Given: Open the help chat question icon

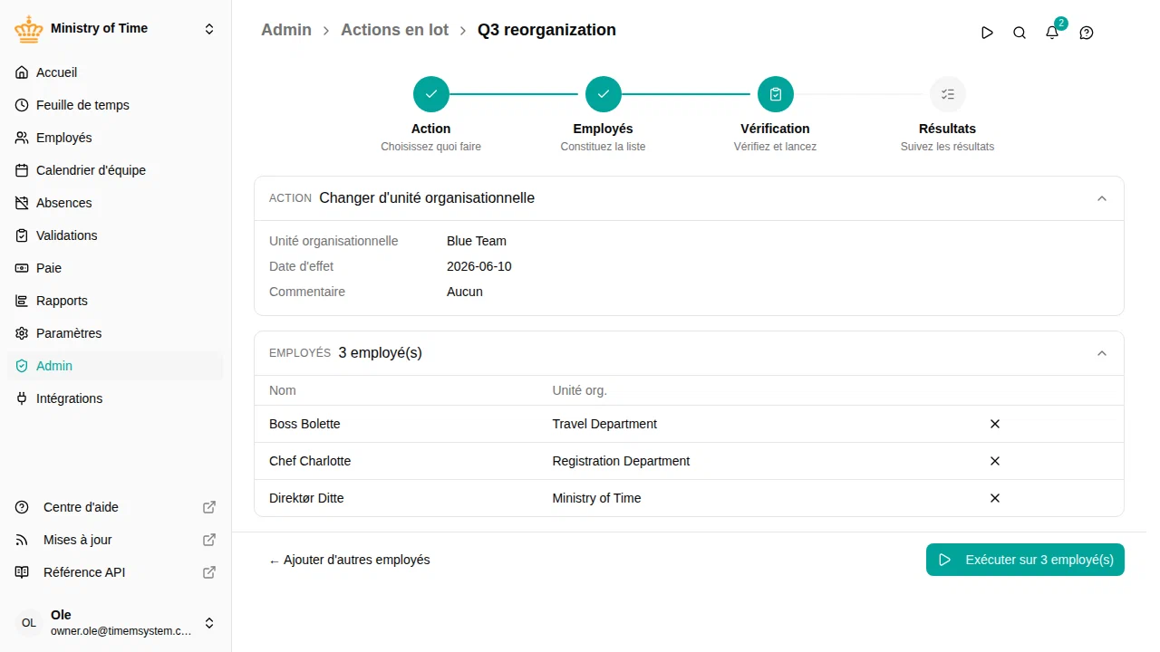Looking at the screenshot, I should (1087, 33).
